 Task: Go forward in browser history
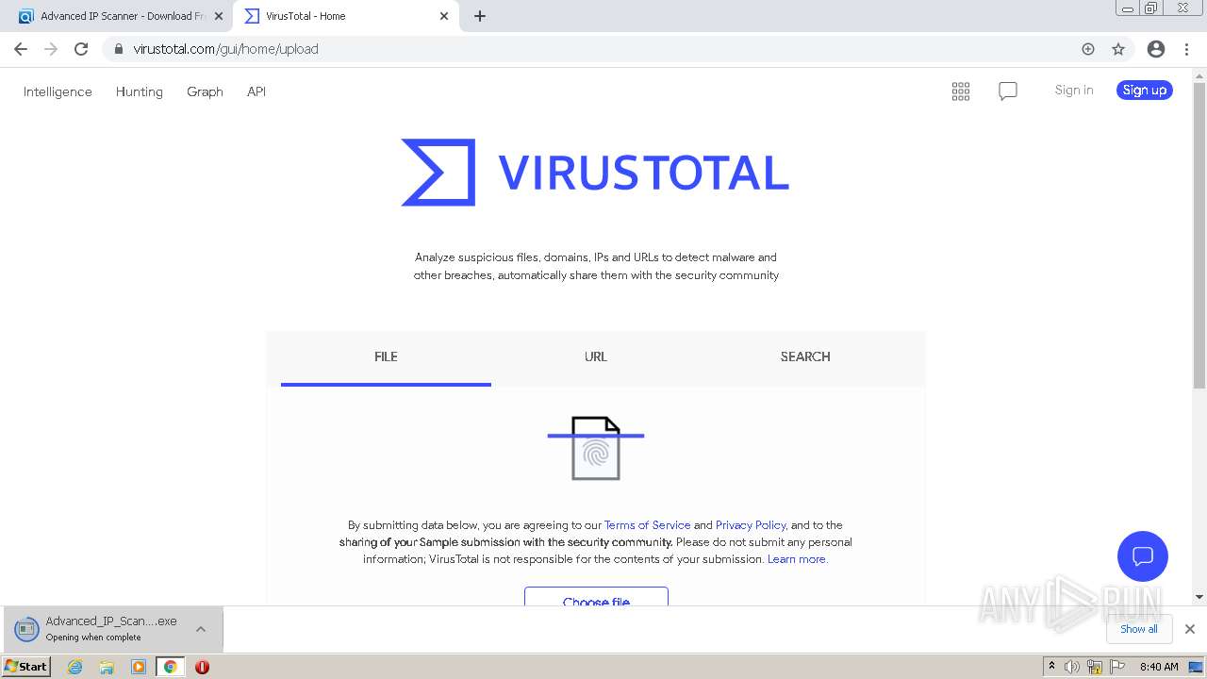pos(51,49)
